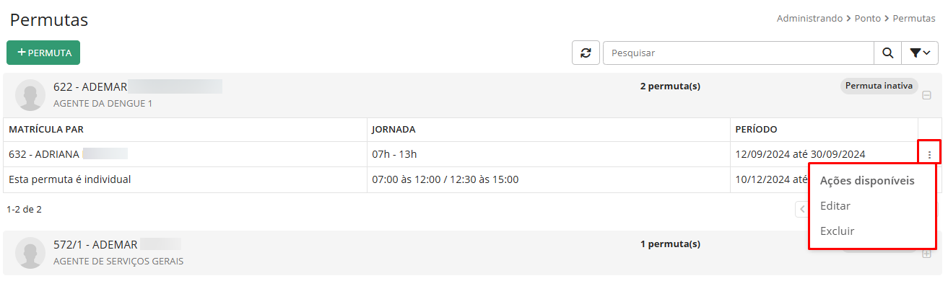Image resolution: width=948 pixels, height=281 pixels.
Task: Click the JORNADA column header
Action: coord(393,130)
